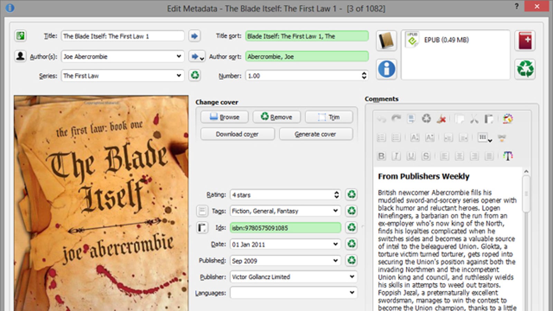The height and width of the screenshot is (311, 553).
Task: Adjust the Rating spinner arrows
Action: pos(336,195)
